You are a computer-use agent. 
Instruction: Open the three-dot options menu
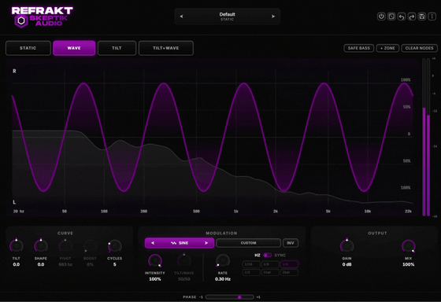[432, 17]
